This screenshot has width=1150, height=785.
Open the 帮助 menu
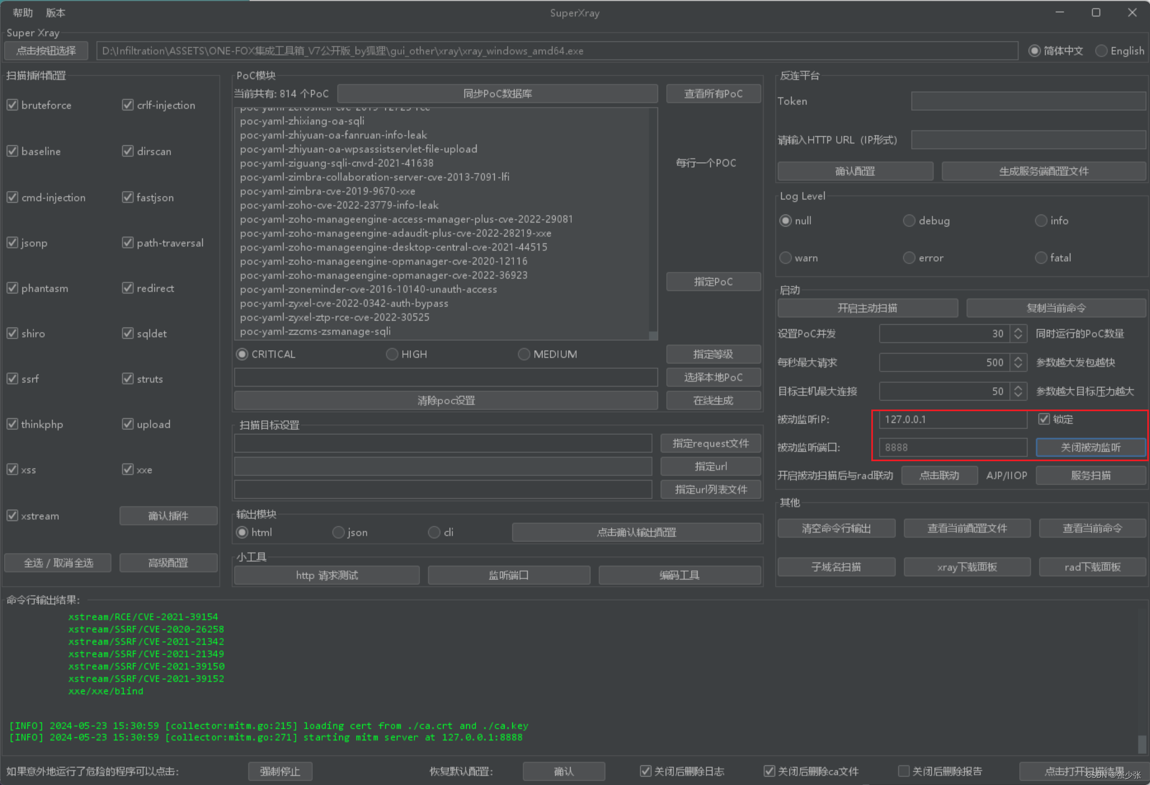pyautogui.click(x=23, y=12)
